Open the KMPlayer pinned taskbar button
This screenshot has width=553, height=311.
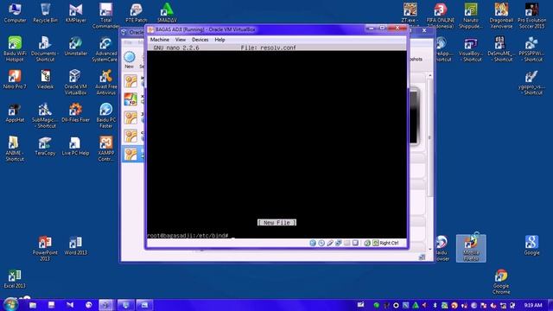pyautogui.click(x=70, y=305)
